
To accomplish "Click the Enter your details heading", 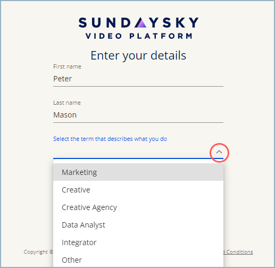I will click(x=138, y=55).
